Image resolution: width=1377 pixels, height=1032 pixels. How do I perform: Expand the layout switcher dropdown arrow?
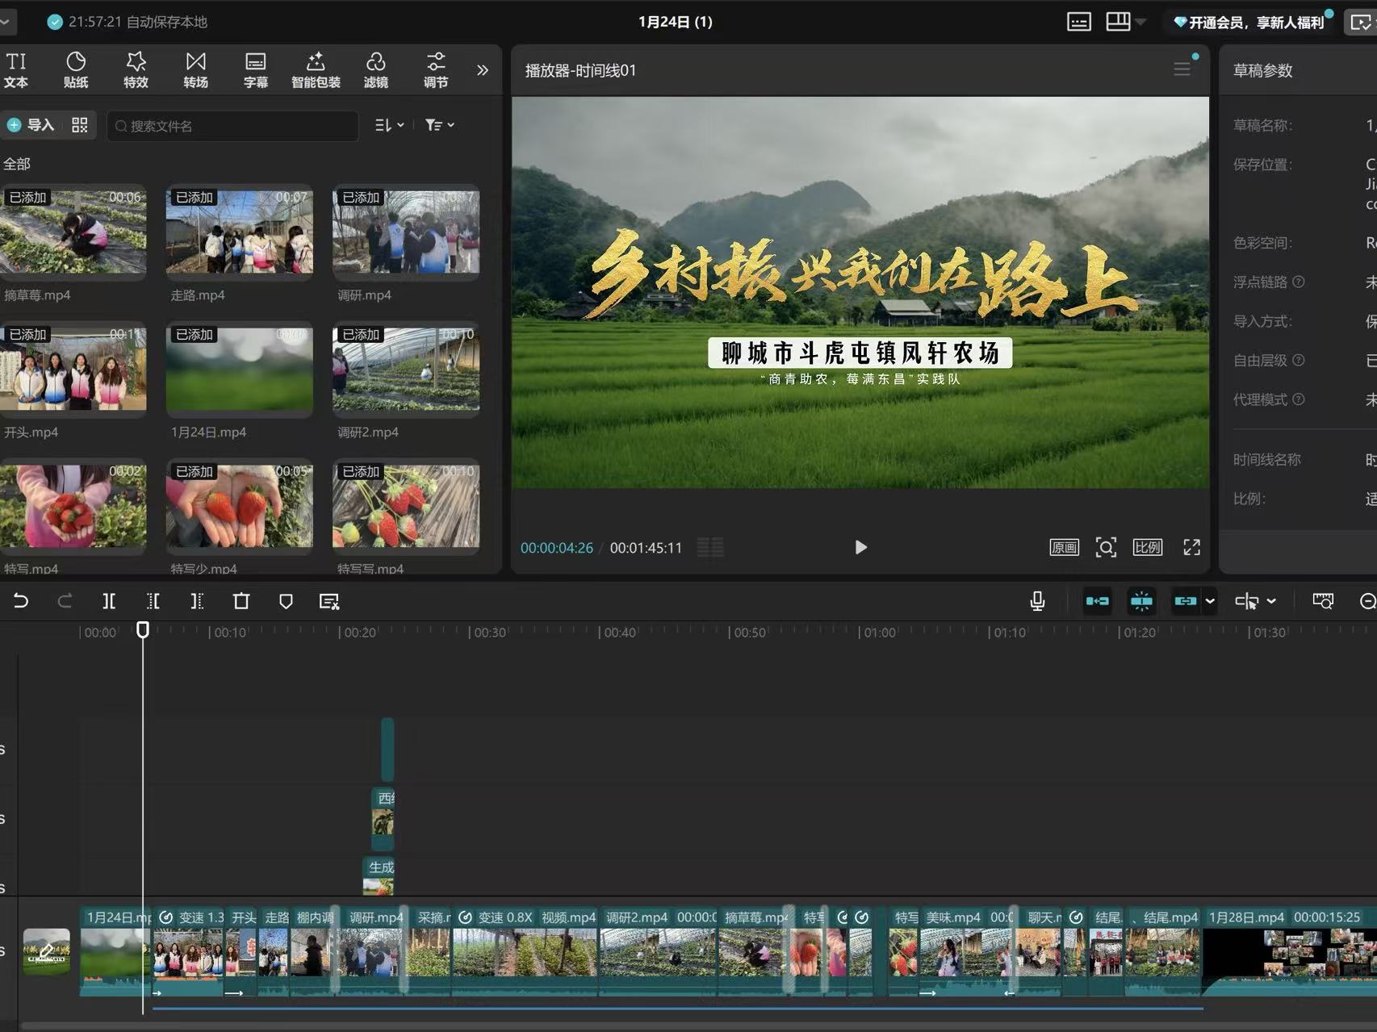pos(1141,22)
